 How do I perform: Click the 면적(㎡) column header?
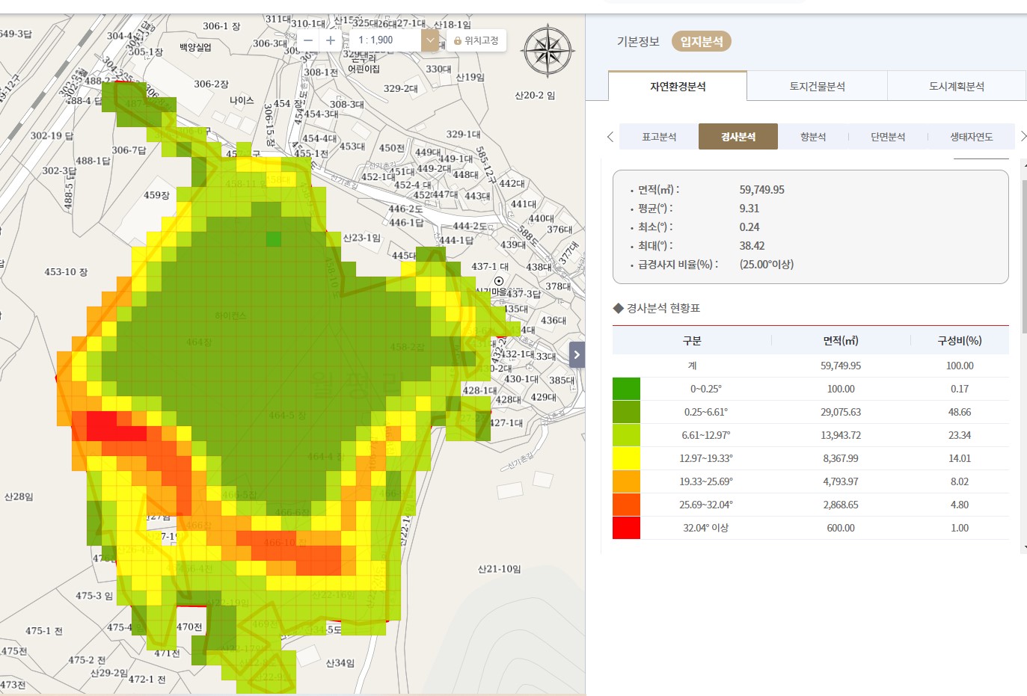click(841, 340)
